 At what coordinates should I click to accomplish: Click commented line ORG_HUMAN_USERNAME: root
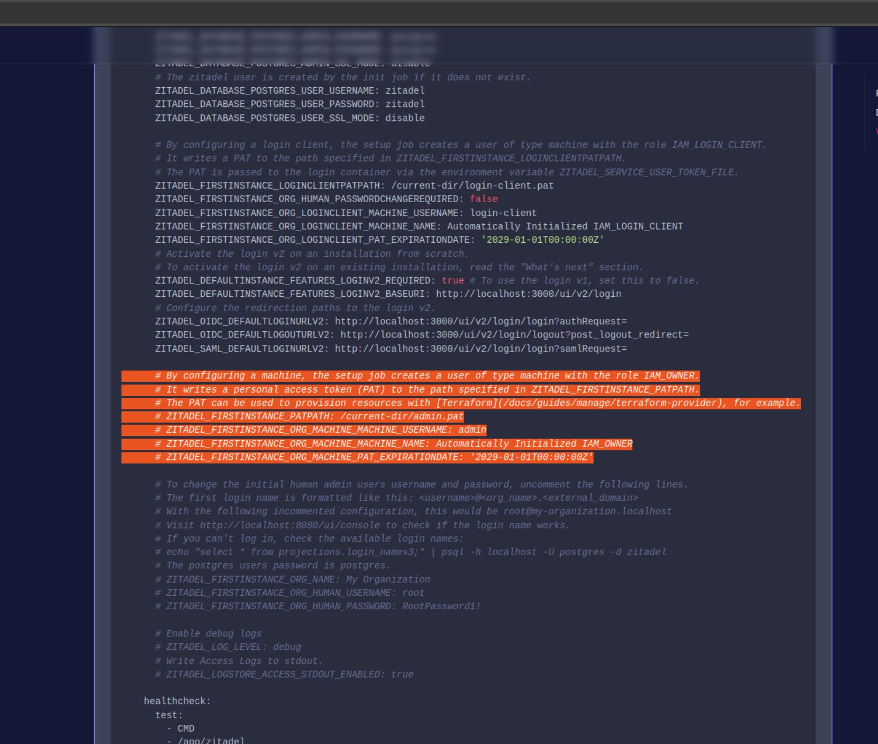pyautogui.click(x=289, y=593)
